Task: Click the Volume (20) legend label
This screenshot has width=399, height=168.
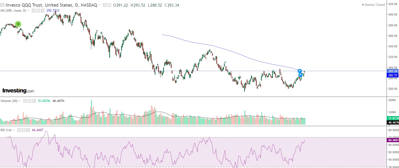Action: point(9,101)
